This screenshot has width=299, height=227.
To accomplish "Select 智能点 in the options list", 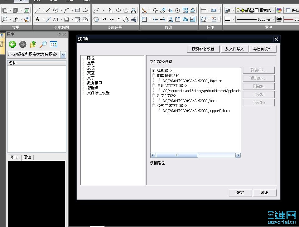I will point(93,88).
